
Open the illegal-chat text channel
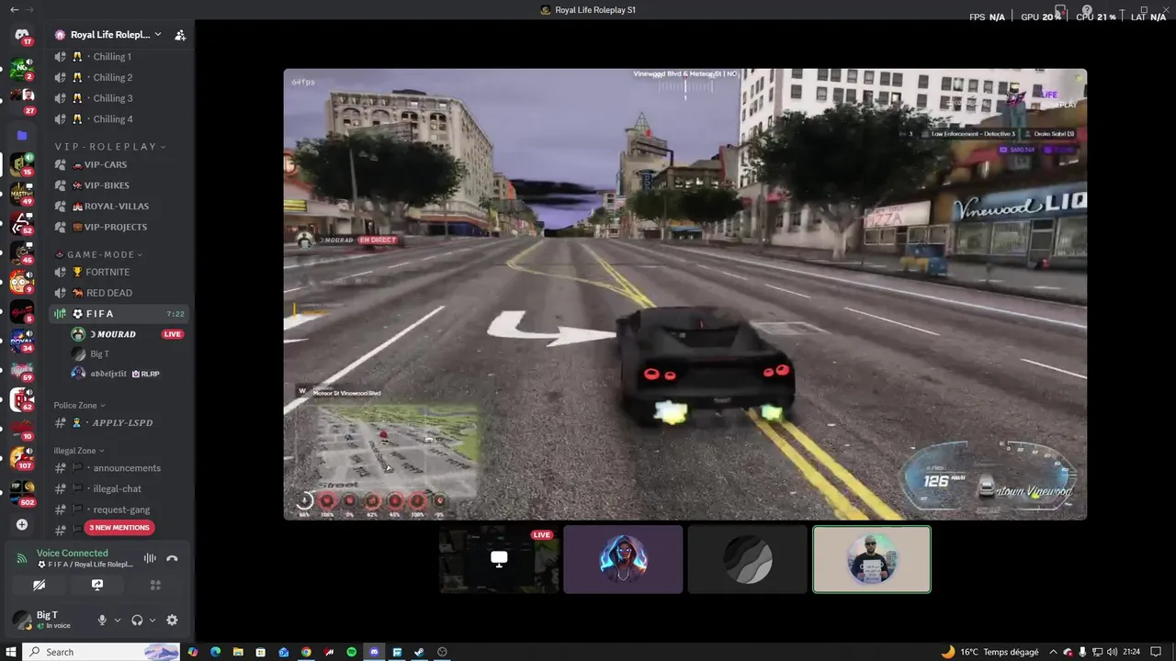click(x=119, y=489)
